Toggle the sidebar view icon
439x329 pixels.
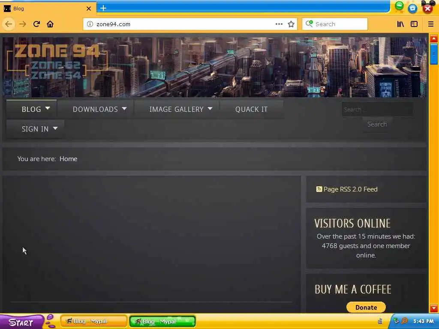[414, 24]
